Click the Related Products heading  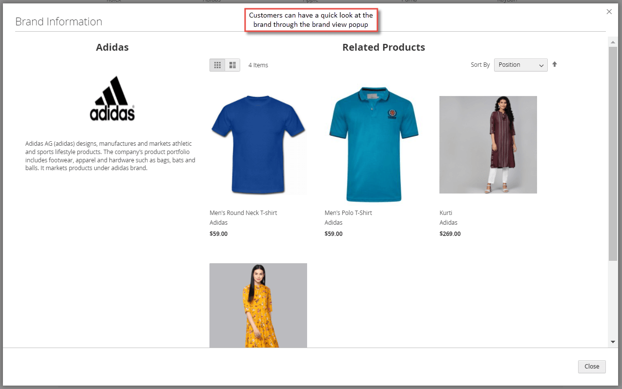(x=384, y=47)
